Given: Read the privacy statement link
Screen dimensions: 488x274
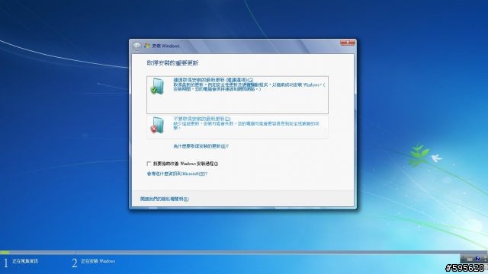Looking at the screenshot, I should click(165, 199).
